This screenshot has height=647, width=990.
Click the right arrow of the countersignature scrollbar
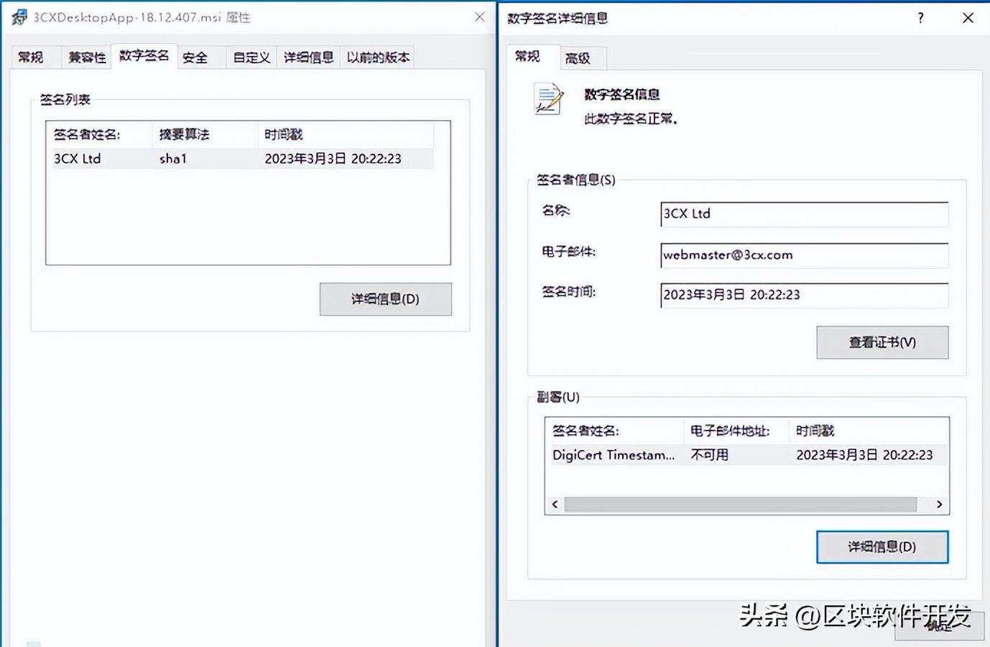(x=940, y=504)
